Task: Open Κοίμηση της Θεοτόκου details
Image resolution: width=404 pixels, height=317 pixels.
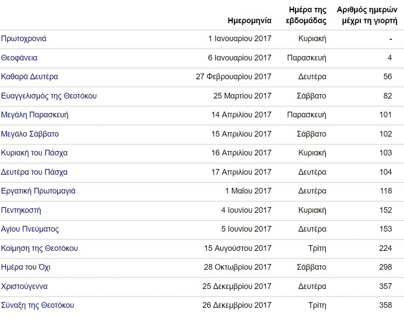Action: pyautogui.click(x=38, y=248)
